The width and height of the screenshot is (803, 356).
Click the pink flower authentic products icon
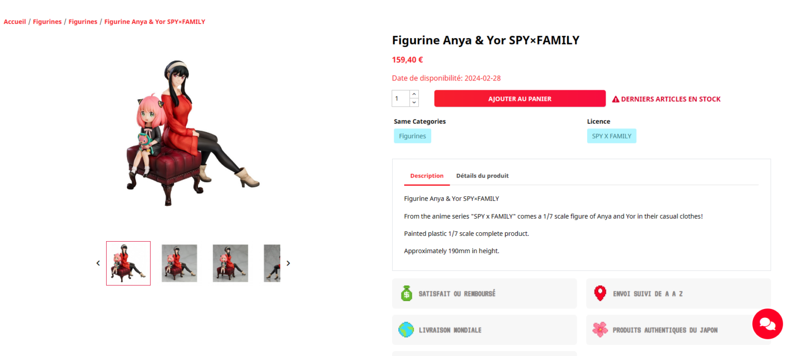click(600, 329)
